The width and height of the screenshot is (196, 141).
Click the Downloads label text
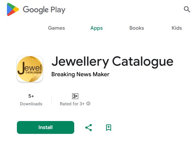point(31,104)
